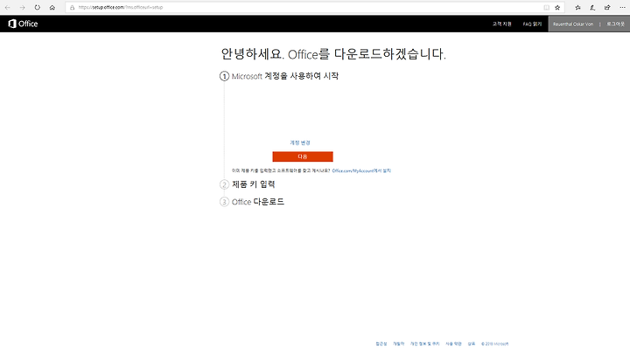
Task: Reload the page with the refresh icon
Action: pos(38,8)
